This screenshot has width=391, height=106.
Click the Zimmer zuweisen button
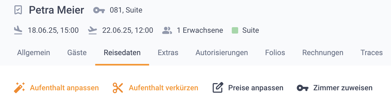(334, 88)
